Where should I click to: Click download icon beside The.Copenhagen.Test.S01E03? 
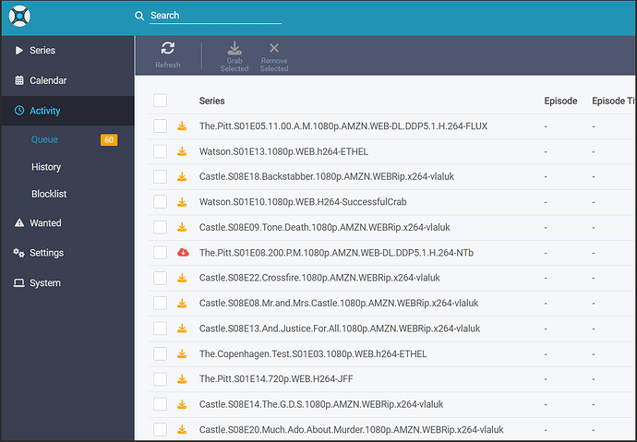coord(183,353)
